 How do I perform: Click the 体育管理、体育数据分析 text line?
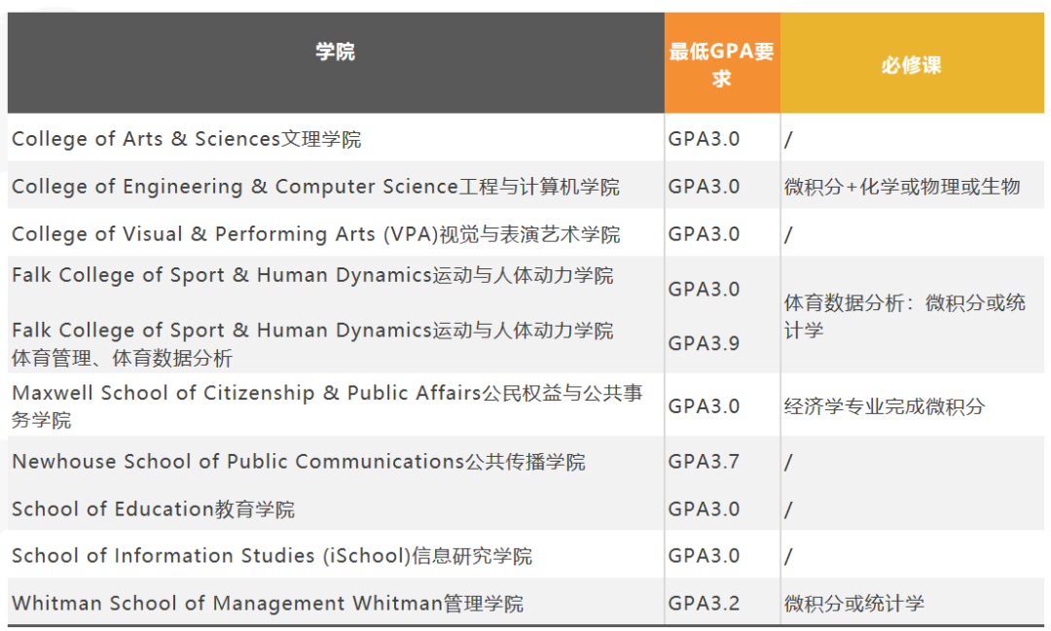click(x=122, y=359)
